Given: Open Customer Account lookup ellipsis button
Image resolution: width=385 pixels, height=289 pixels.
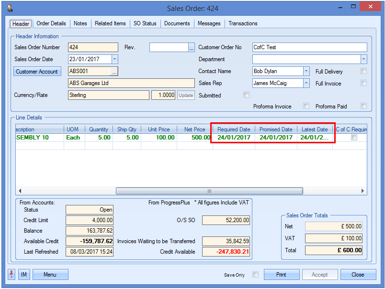Looking at the screenshot, I should click(114, 72).
